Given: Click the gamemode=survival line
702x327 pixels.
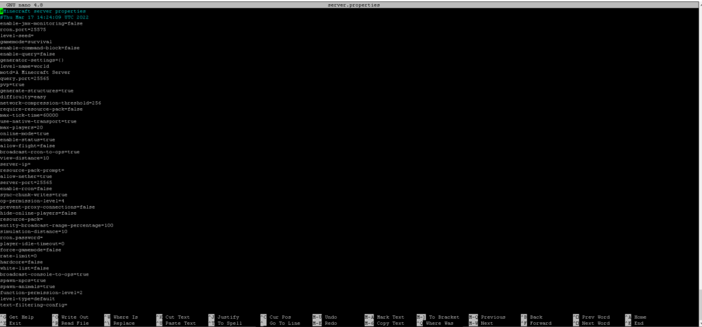Looking at the screenshot, I should (26, 42).
